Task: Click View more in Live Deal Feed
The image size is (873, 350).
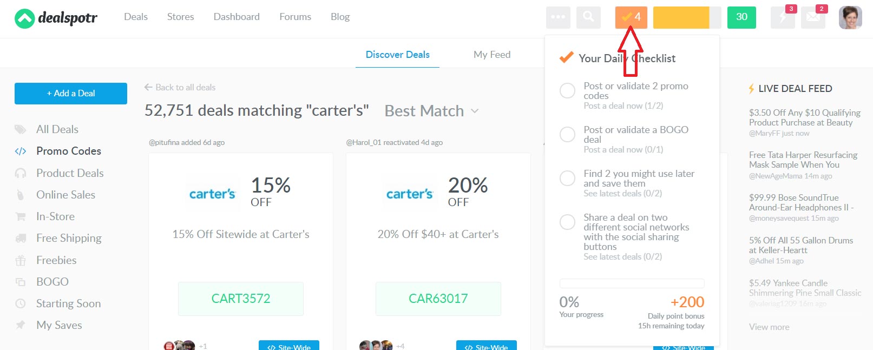Action: [x=769, y=327]
